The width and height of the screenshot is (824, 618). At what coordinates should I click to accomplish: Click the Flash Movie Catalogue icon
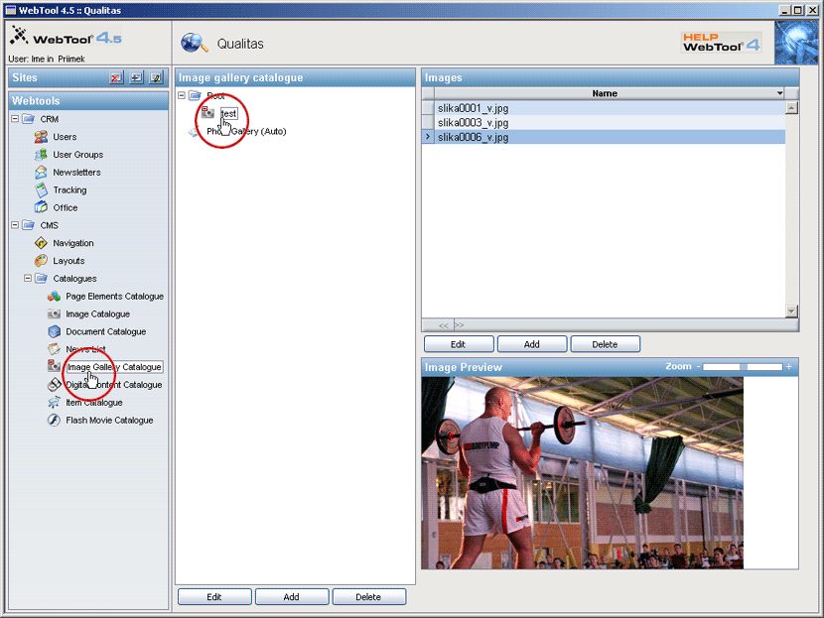55,421
